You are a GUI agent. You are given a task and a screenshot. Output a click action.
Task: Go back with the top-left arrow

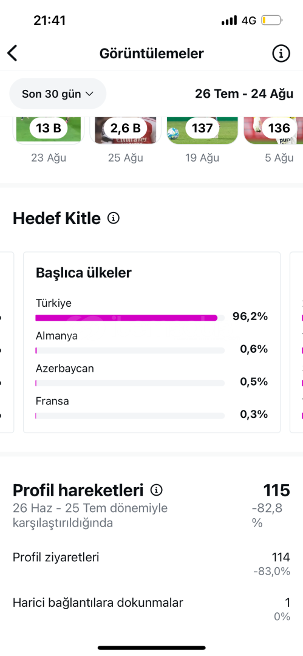[x=13, y=53]
